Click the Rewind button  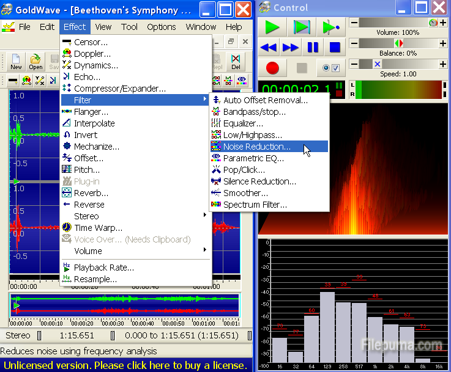click(269, 47)
